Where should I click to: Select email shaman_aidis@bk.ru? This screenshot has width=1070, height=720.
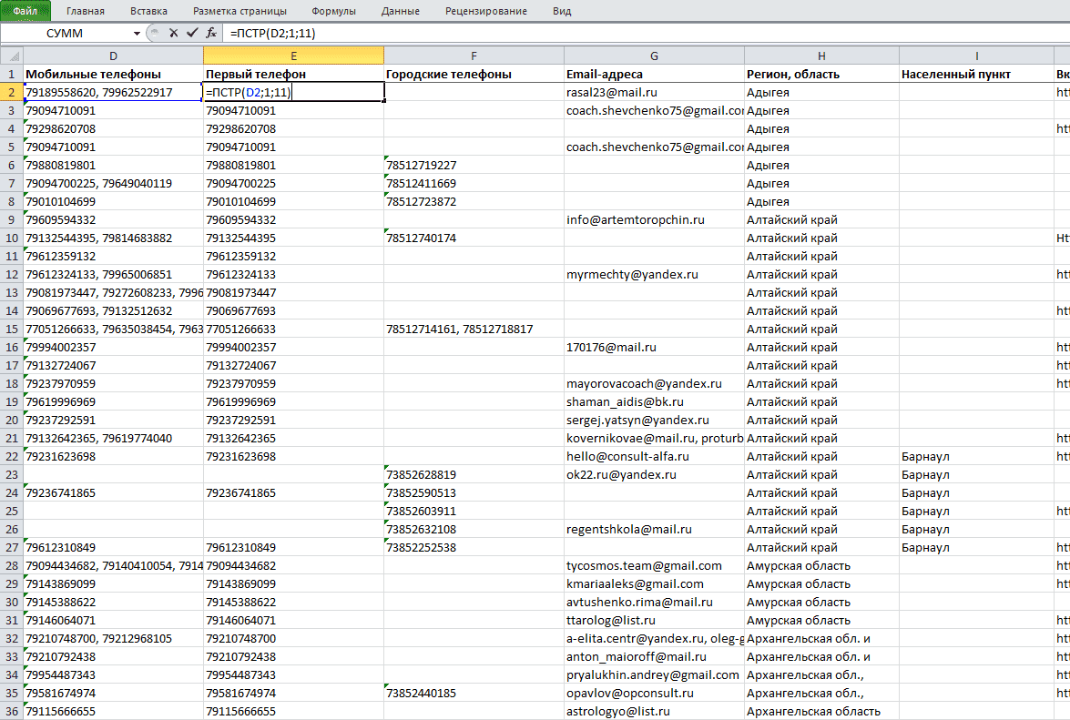coord(654,401)
